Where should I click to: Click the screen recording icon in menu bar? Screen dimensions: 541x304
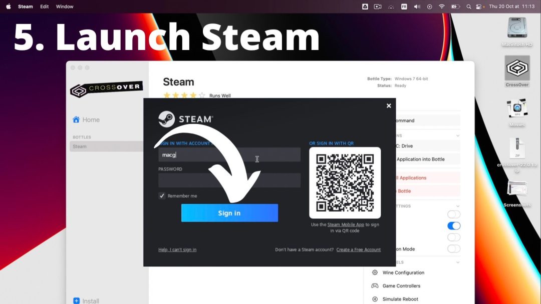coord(378,6)
